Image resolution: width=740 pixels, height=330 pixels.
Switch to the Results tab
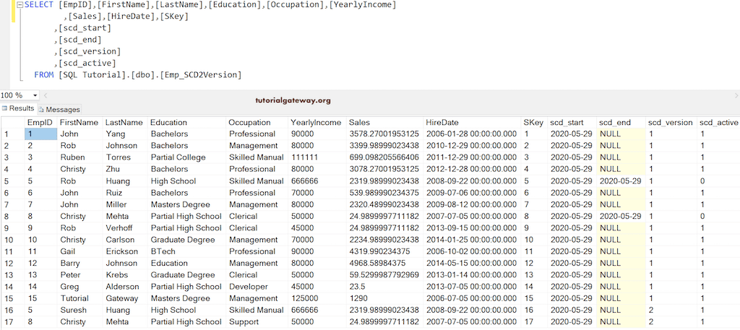[x=18, y=108]
